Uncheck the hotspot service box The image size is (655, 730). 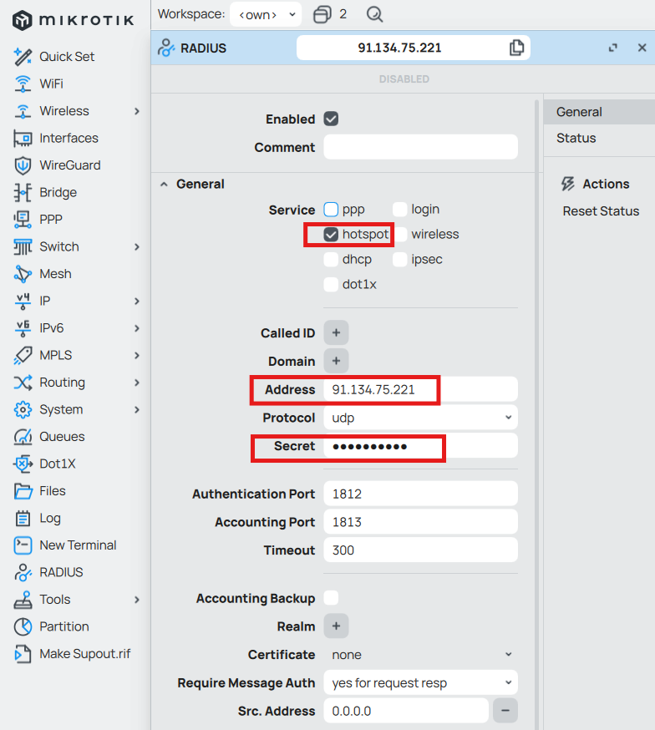(331, 234)
